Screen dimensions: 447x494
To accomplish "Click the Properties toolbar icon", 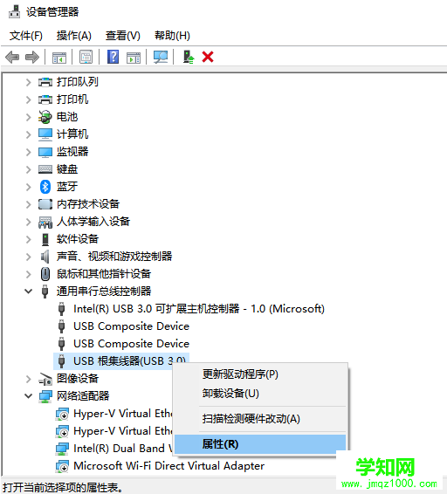I will pyautogui.click(x=86, y=57).
